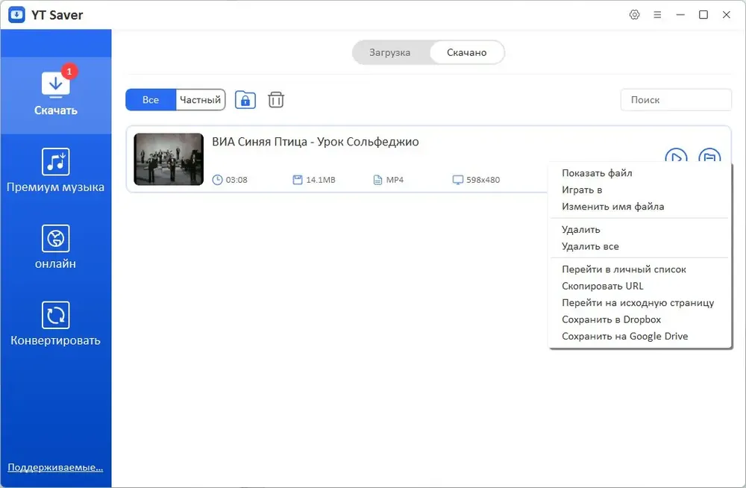Screen dimensions: 746x488
Task: Open the hamburger menu icon
Action: (x=657, y=15)
